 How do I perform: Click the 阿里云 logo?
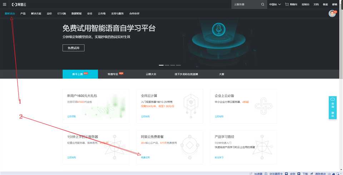tap(19, 4)
